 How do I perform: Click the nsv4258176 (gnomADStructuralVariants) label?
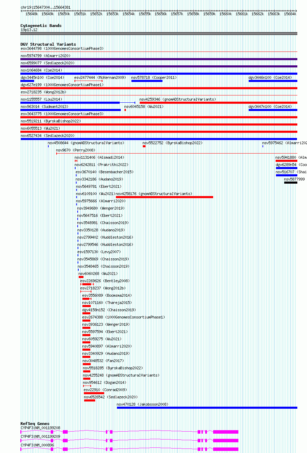154,194
